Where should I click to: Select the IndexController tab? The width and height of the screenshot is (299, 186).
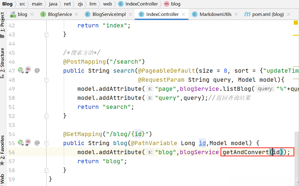tap(162, 14)
